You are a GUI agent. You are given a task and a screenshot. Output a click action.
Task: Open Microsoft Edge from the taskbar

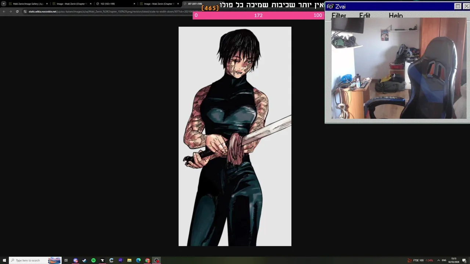click(x=138, y=260)
